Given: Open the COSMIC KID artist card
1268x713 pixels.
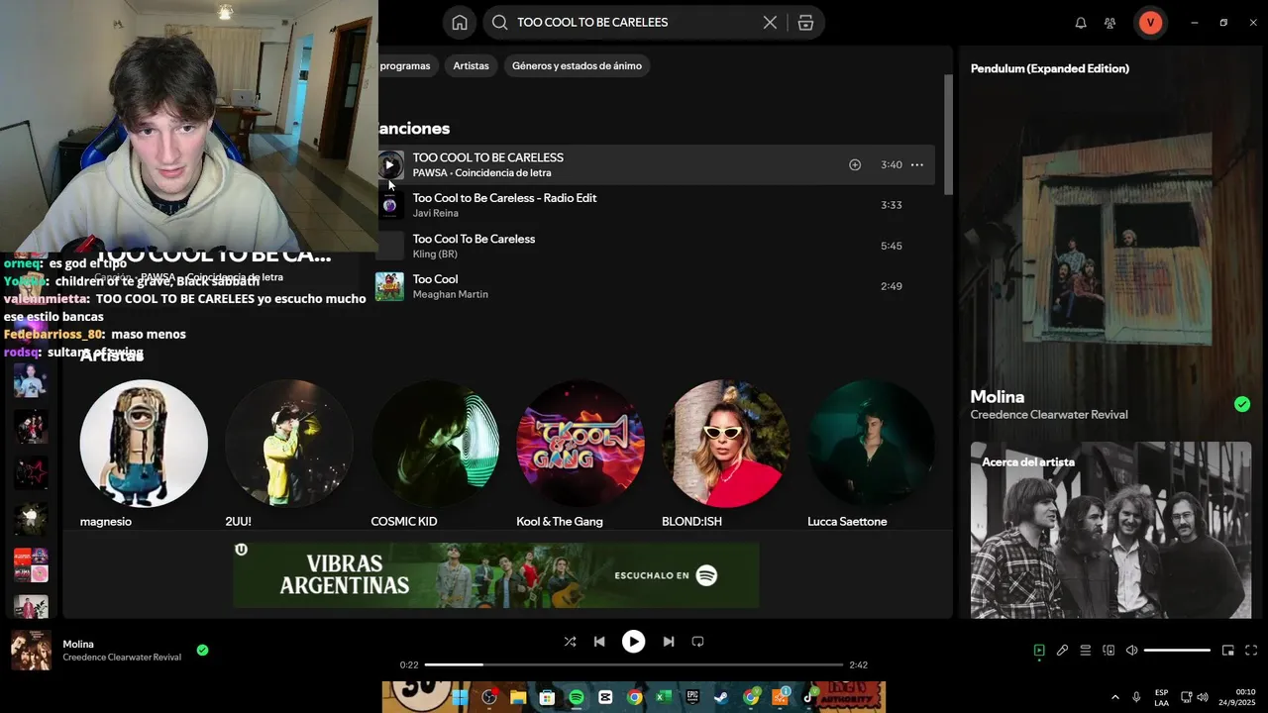Looking at the screenshot, I should pos(435,454).
